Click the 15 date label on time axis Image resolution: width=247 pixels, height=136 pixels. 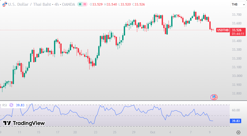(38, 132)
